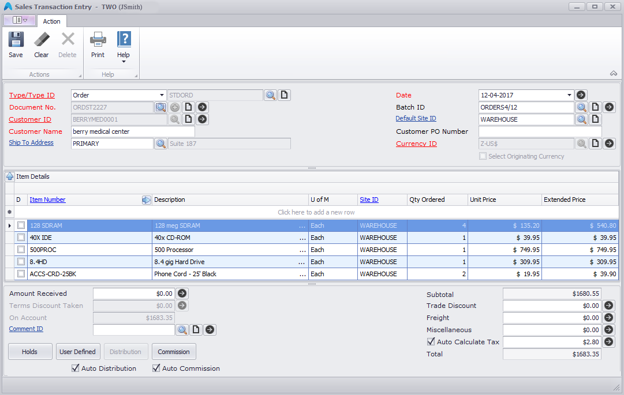Click the Currency ID link
624x395 pixels.
[x=416, y=144]
